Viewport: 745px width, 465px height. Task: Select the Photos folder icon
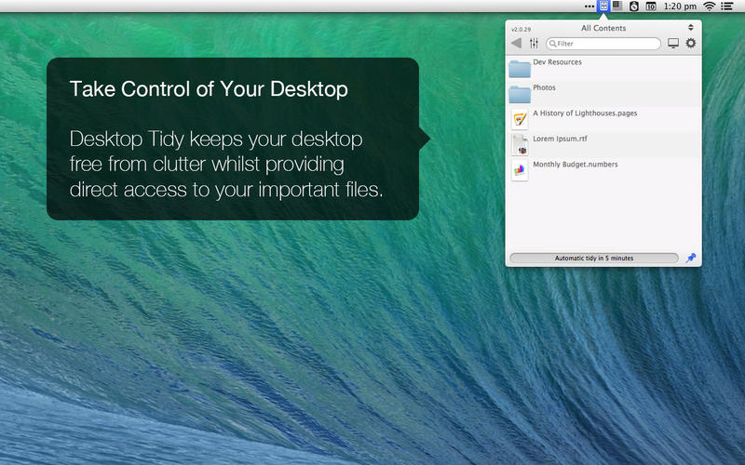click(x=520, y=94)
